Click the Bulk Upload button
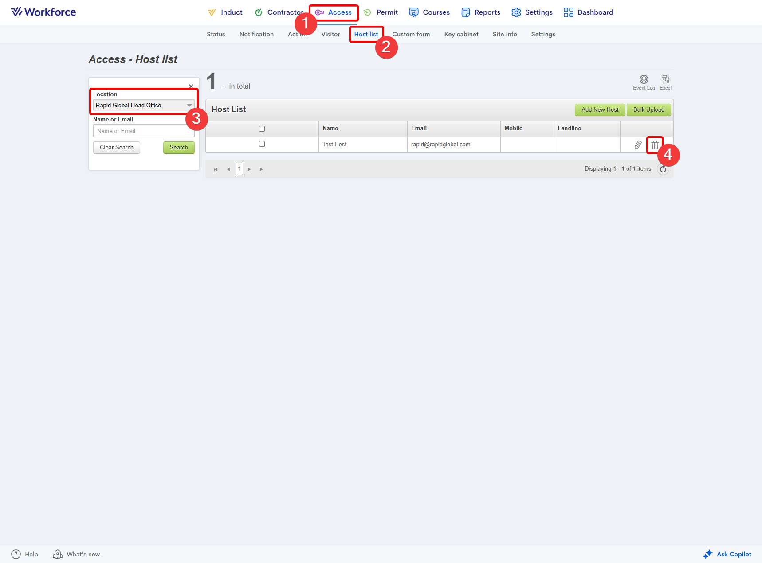This screenshot has width=762, height=563. 648,110
